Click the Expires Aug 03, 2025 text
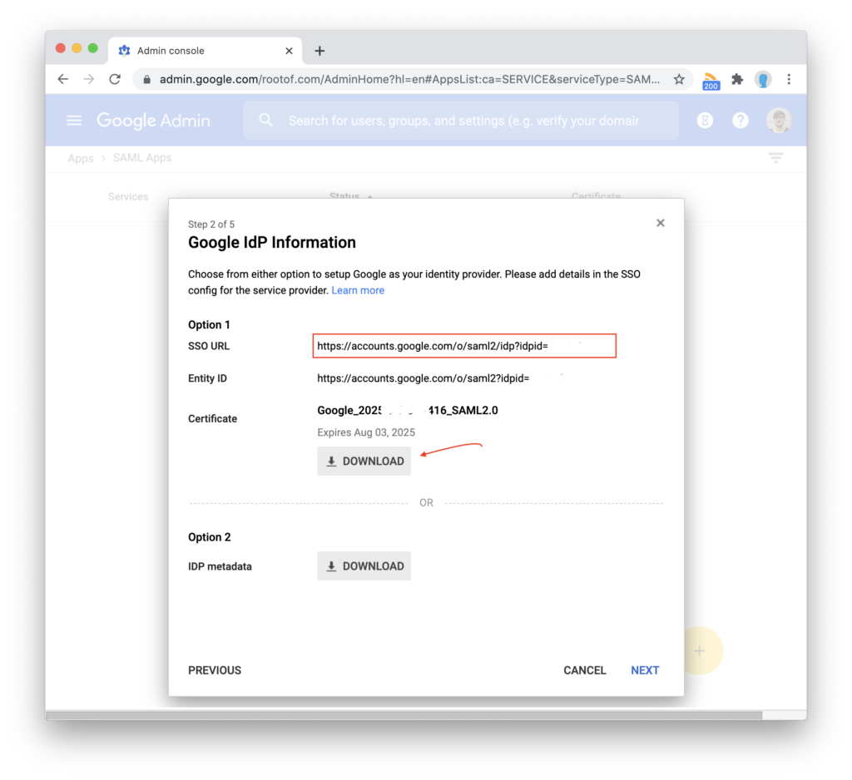This screenshot has height=780, width=852. (x=366, y=432)
